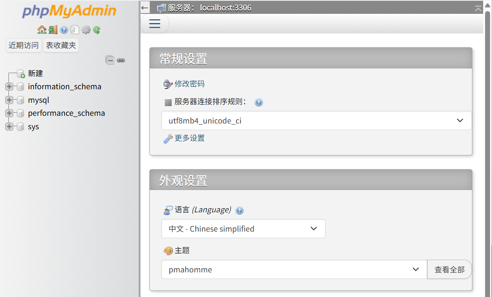Click 修改密码 change password link

pyautogui.click(x=189, y=84)
